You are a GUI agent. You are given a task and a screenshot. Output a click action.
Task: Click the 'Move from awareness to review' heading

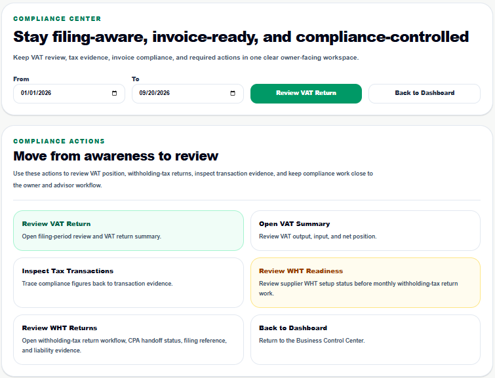[x=115, y=156]
